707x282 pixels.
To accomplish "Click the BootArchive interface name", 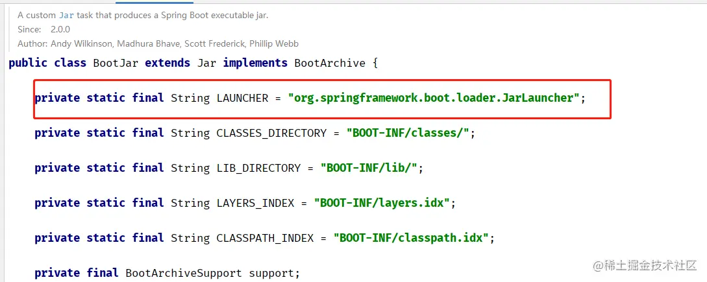I will click(x=330, y=63).
